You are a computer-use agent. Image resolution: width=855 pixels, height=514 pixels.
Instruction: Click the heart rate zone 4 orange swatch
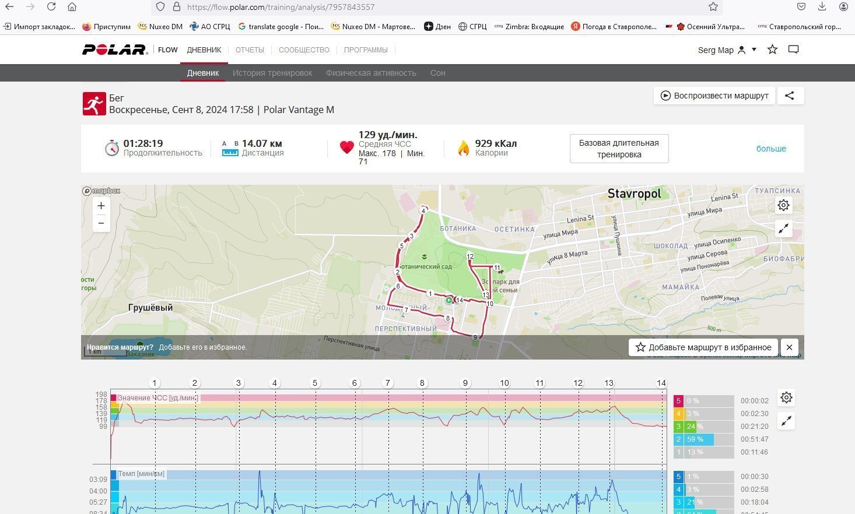pyautogui.click(x=678, y=414)
